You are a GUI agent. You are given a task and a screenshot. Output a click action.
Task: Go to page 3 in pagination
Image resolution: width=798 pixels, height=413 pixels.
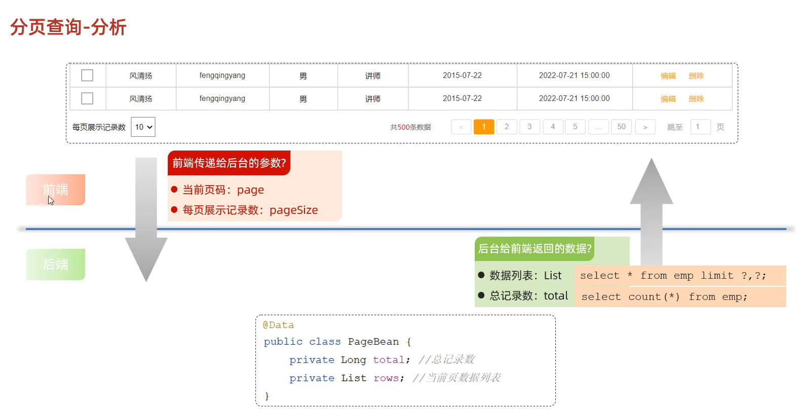tap(529, 127)
